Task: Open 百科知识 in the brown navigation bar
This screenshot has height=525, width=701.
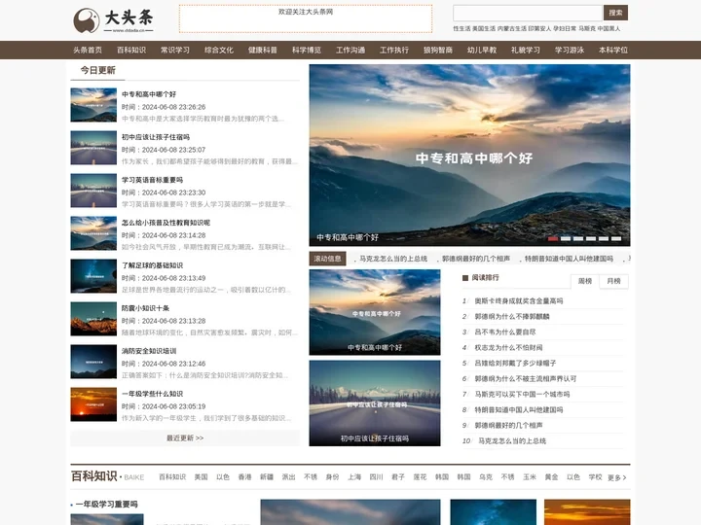Action: pos(131,50)
